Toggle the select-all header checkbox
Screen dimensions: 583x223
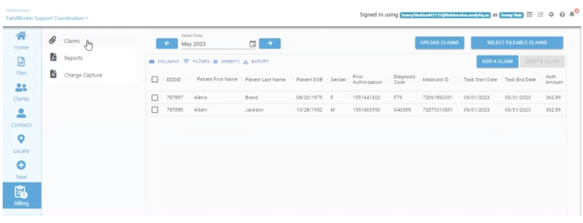155,79
